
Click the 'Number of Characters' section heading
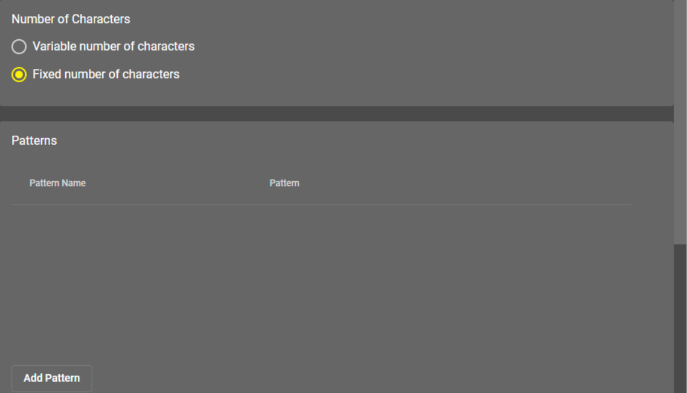point(71,19)
